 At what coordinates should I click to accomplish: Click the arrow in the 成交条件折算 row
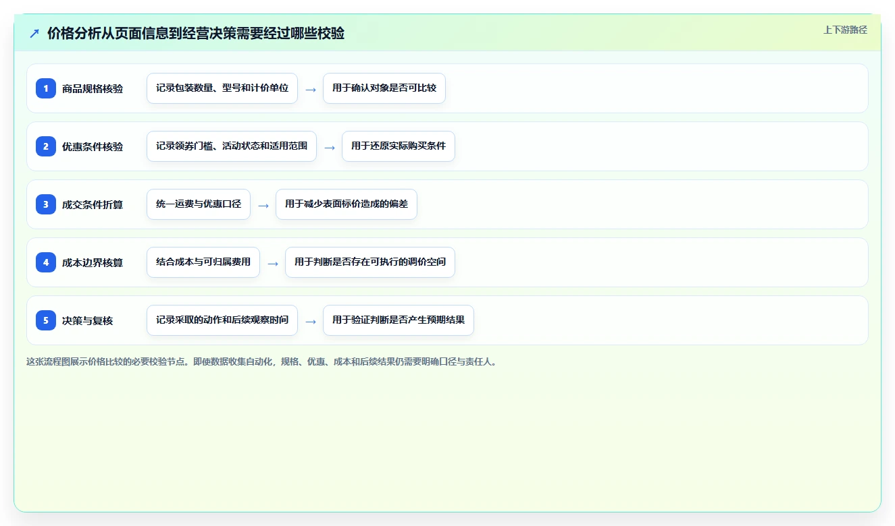263,205
